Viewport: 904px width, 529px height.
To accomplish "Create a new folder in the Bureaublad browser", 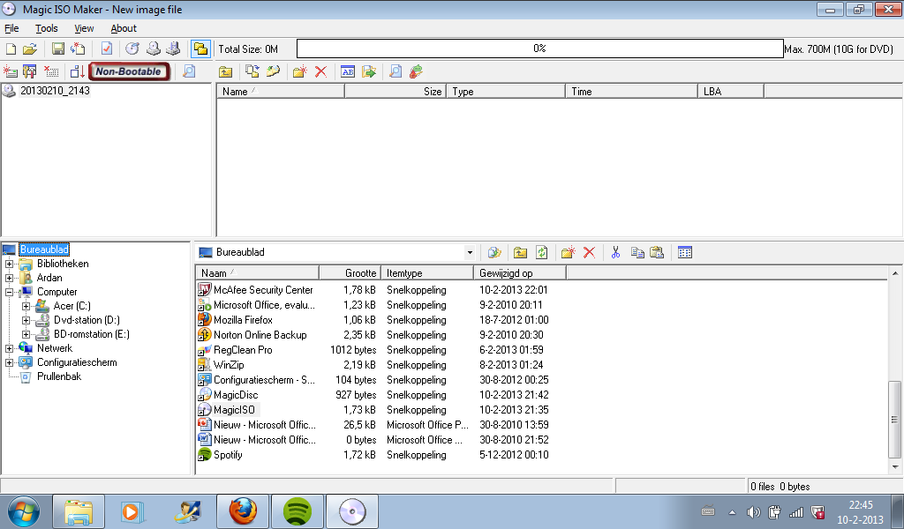I will coord(568,252).
